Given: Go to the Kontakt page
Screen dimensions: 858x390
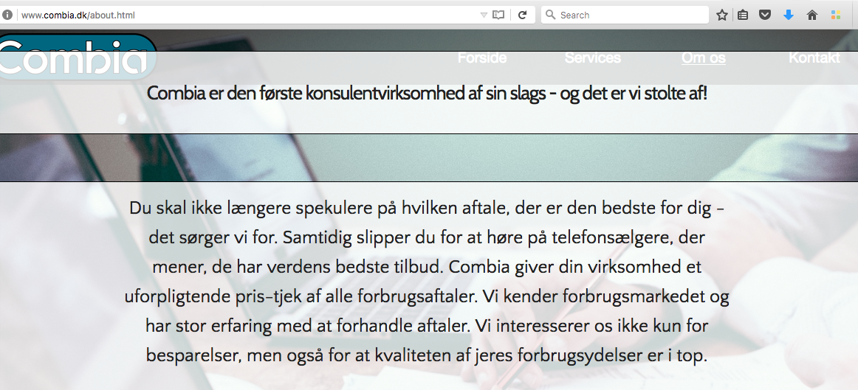Looking at the screenshot, I should pyautogui.click(x=814, y=58).
